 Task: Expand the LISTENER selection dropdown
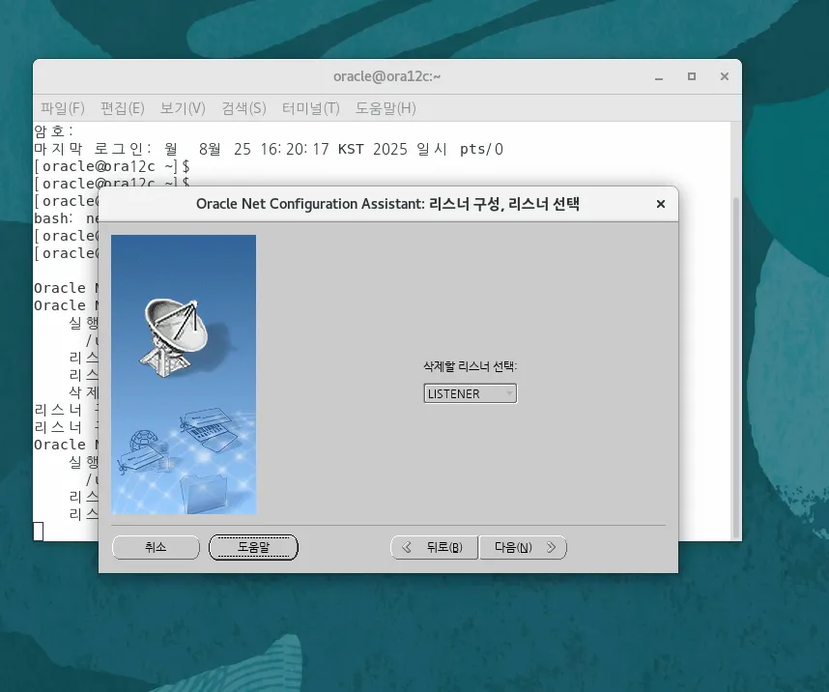pyautogui.click(x=470, y=393)
